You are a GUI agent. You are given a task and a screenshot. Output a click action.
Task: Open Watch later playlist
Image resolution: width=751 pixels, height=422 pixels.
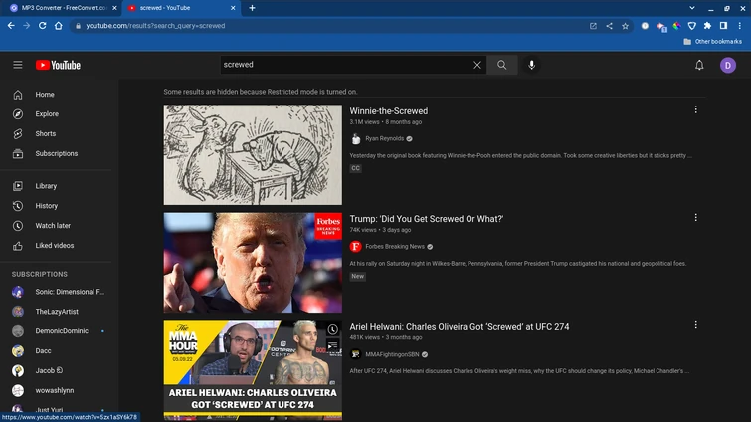tap(53, 226)
